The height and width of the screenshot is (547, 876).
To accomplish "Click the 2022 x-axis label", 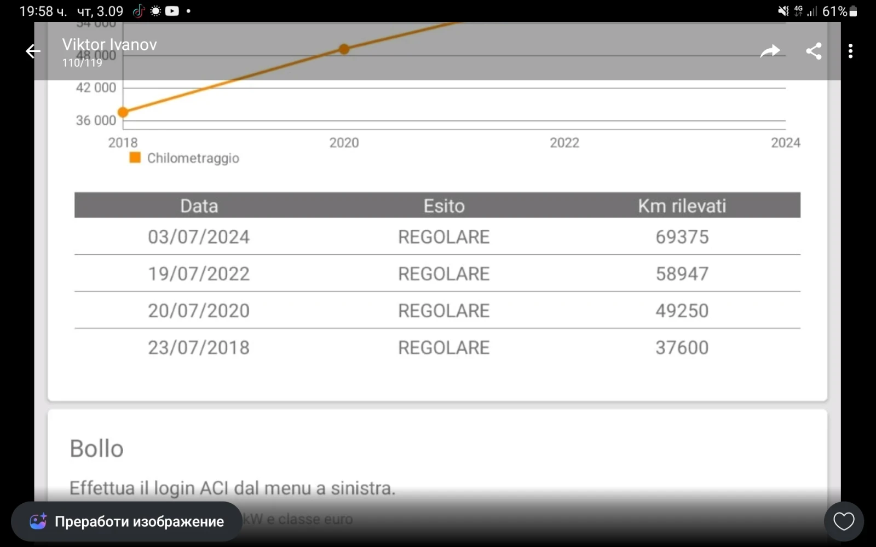I will [564, 143].
